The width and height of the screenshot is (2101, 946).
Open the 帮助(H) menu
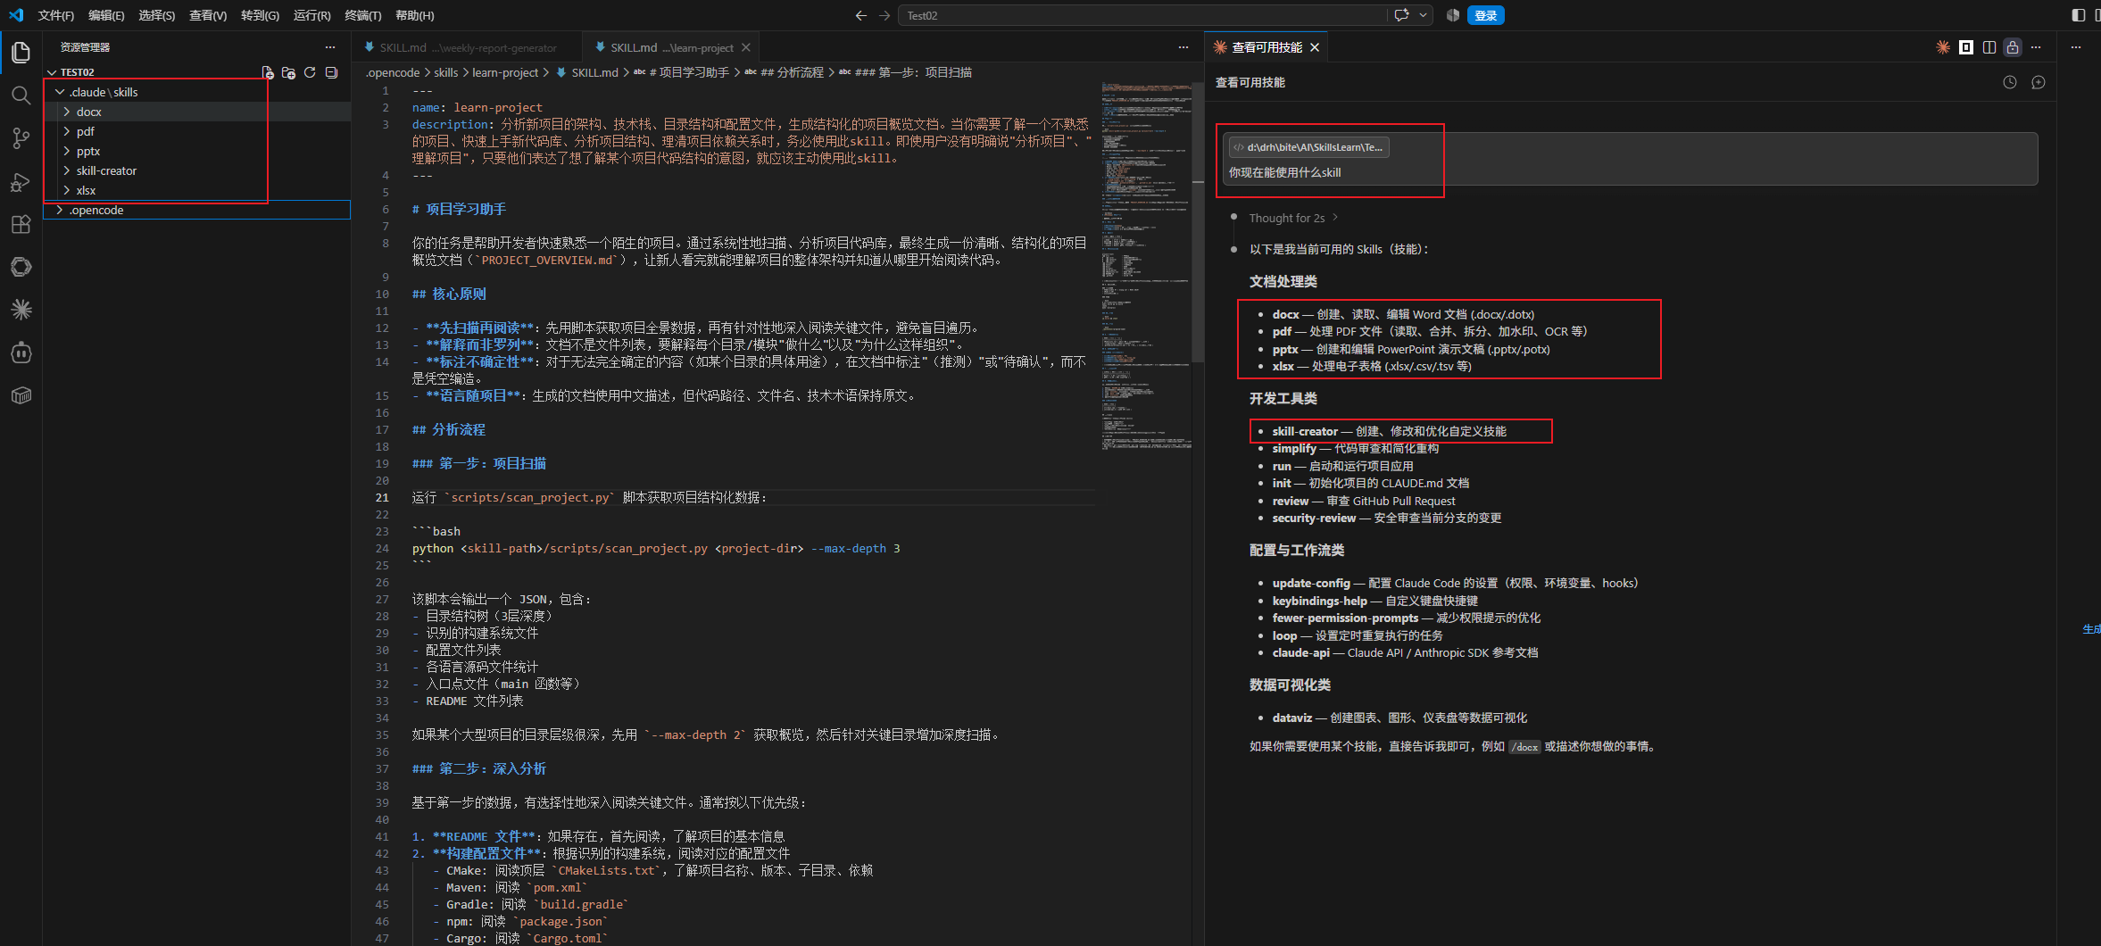[414, 15]
